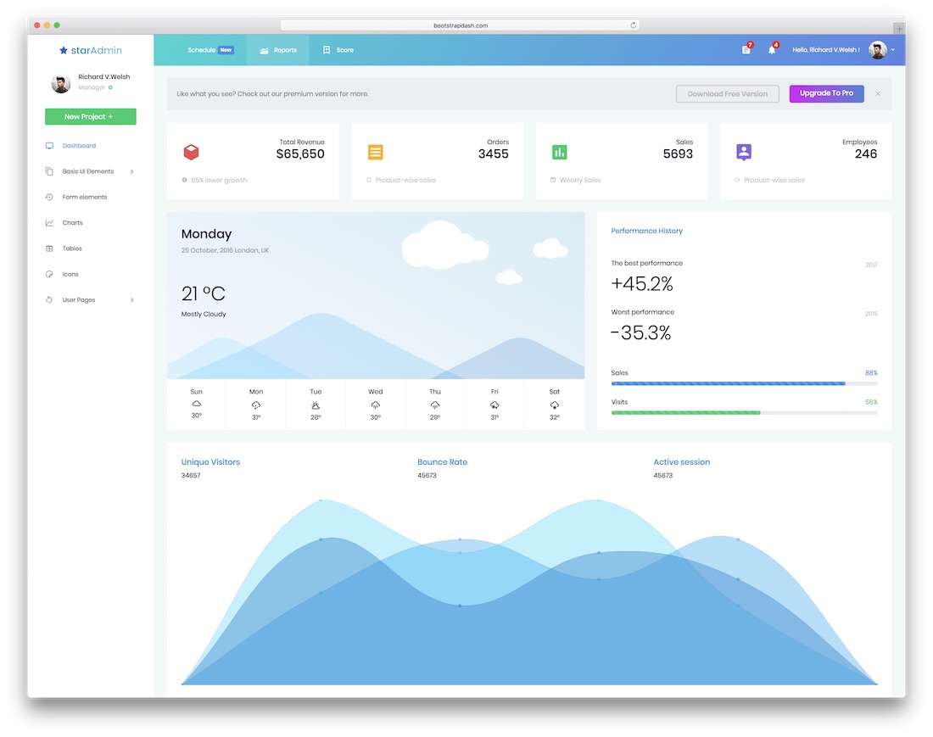Open the messages icon with badge 7
This screenshot has width=933, height=737.
coord(746,49)
